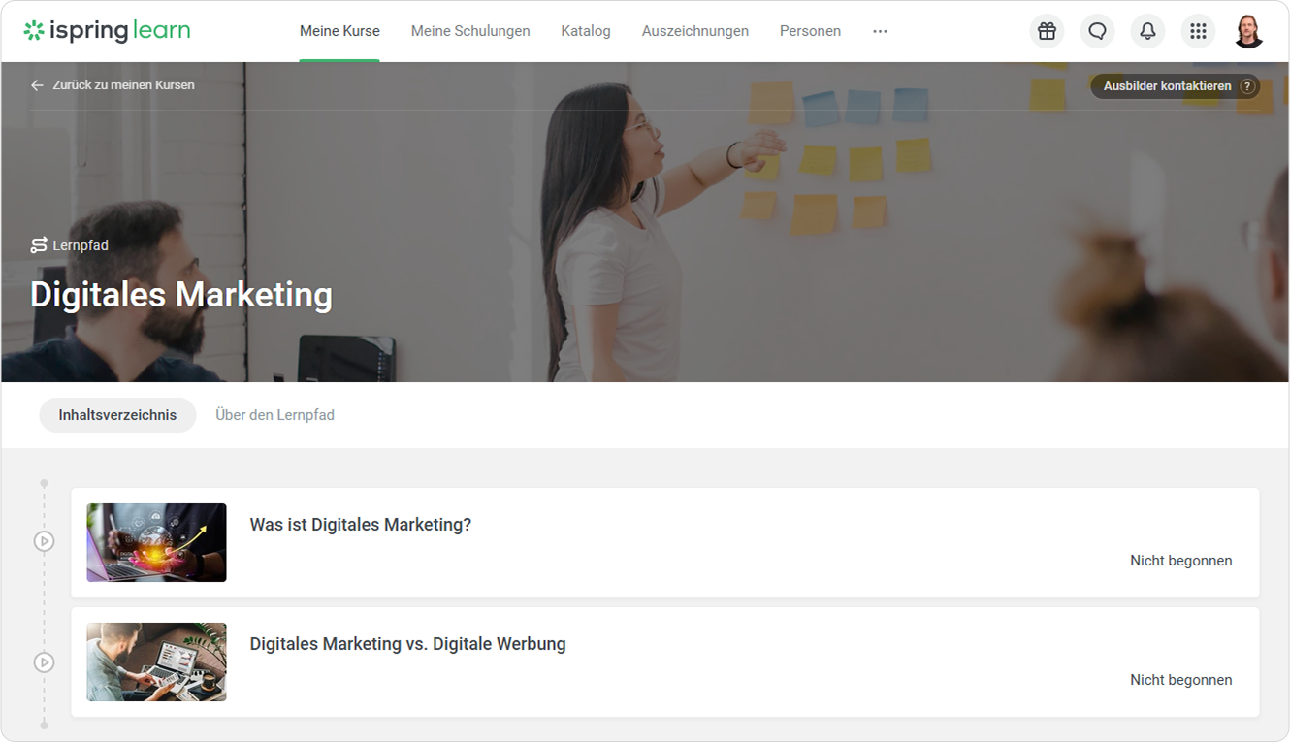Go to Meine Schulungen
Viewport: 1290px width, 742px height.
pyautogui.click(x=470, y=31)
